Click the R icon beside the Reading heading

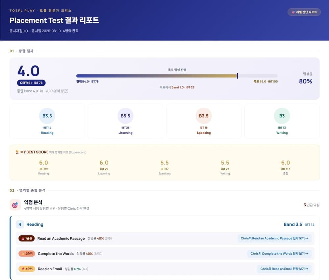[20, 224]
